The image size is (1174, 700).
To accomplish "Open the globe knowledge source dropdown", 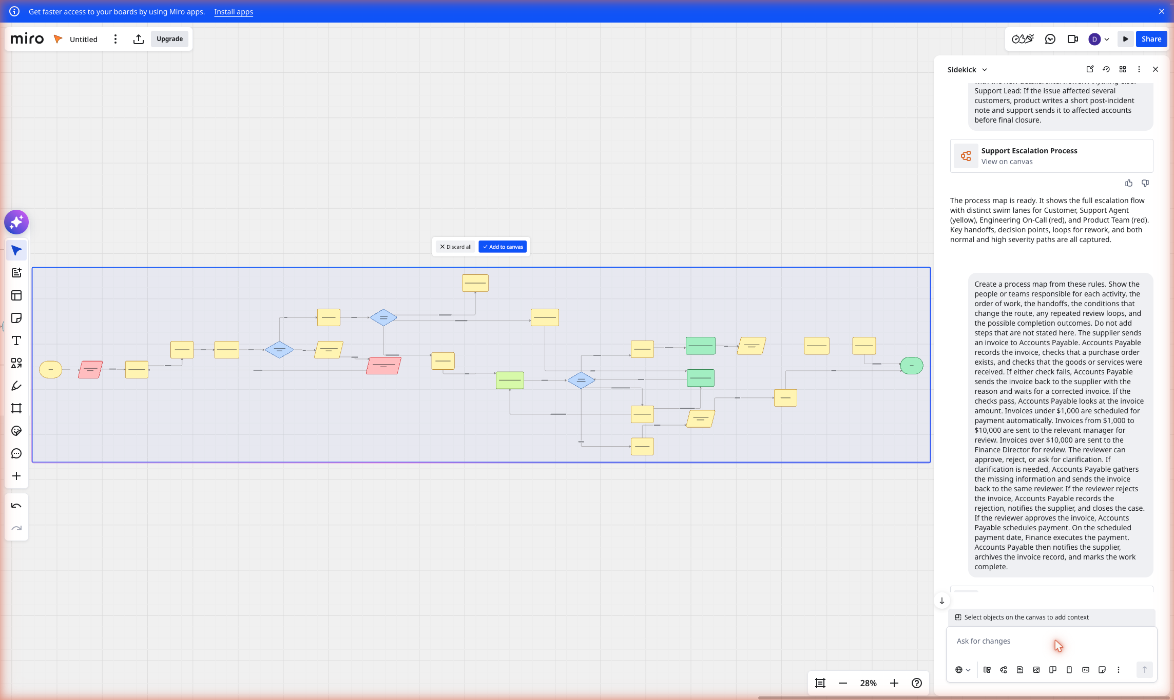I will point(963,670).
